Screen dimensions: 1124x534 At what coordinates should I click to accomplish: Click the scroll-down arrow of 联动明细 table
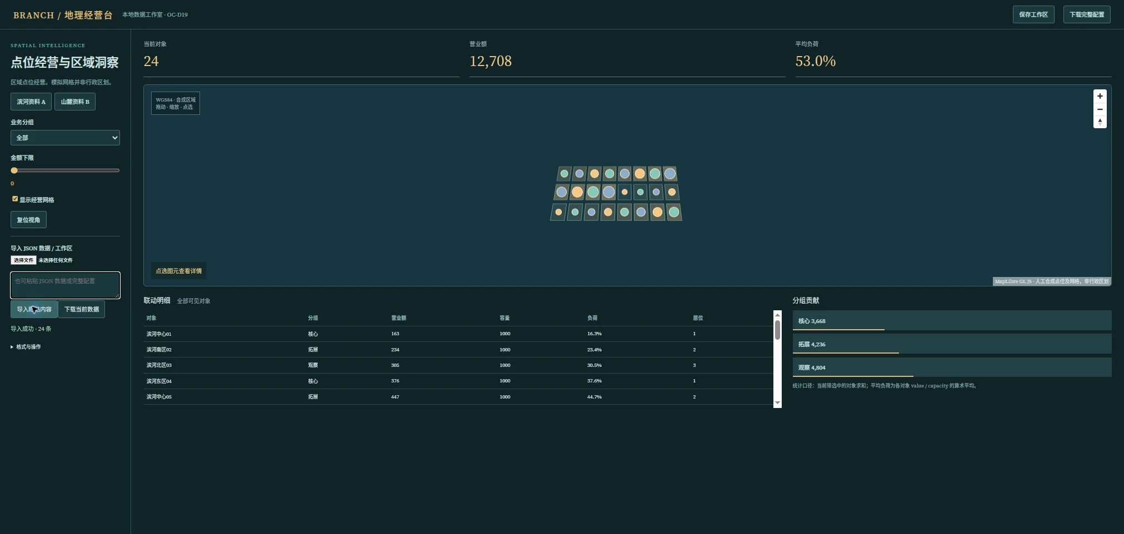pyautogui.click(x=777, y=403)
